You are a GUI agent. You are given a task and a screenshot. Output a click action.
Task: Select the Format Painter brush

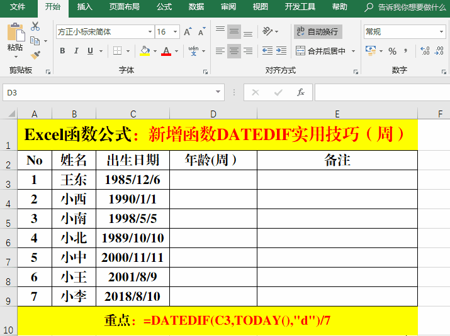click(x=35, y=55)
